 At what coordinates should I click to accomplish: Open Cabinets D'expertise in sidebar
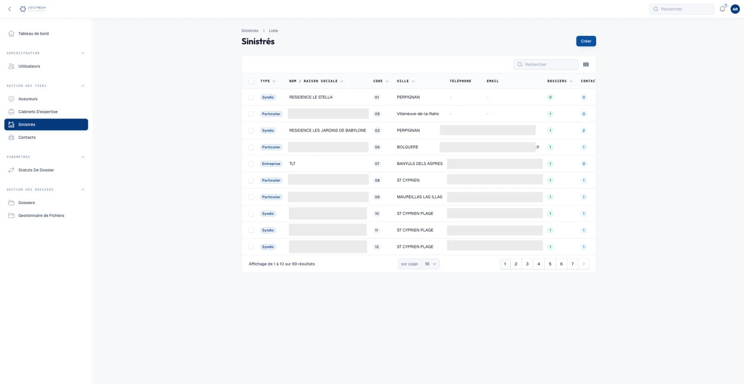click(46, 112)
